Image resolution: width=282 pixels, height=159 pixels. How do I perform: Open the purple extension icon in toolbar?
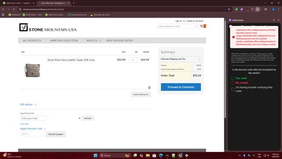(x=242, y=9)
